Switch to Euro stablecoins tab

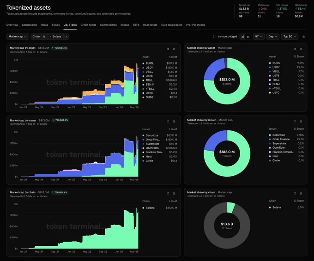[x=172, y=25]
